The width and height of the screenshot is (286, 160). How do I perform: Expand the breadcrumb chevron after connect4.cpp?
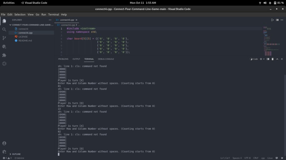[76, 25]
